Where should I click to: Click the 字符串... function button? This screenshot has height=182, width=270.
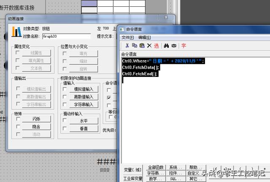click(x=156, y=173)
